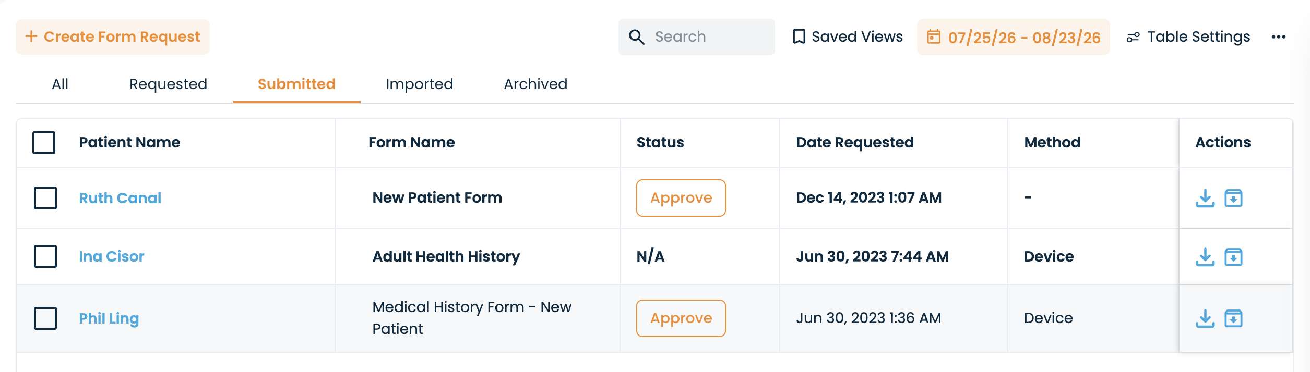Switch to the Imported tab
Image resolution: width=1310 pixels, height=372 pixels.
coord(419,84)
